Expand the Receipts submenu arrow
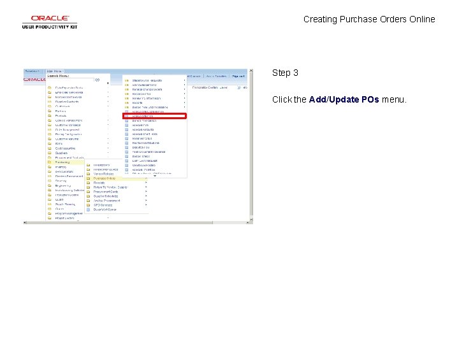This screenshot has width=459, height=344. 146,183
